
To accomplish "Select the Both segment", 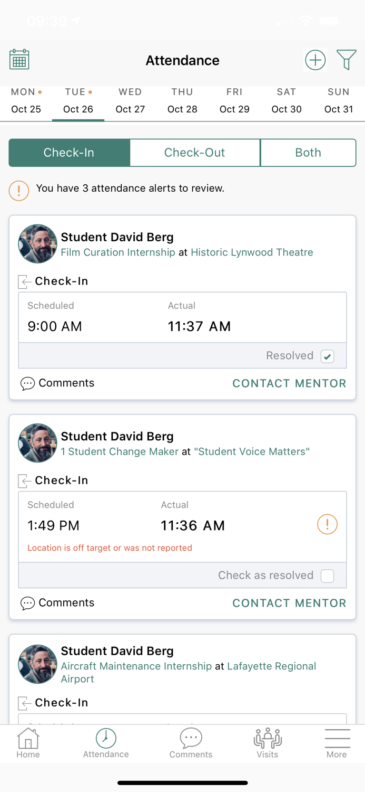I will pyautogui.click(x=308, y=153).
